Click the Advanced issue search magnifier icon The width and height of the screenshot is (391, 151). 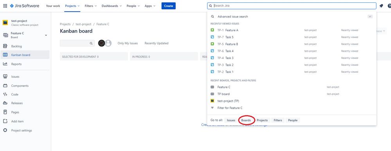(213, 16)
